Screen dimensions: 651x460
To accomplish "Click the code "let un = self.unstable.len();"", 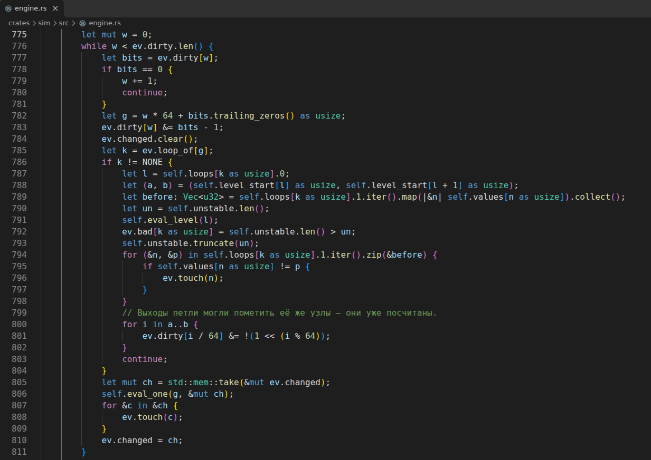I will [196, 208].
